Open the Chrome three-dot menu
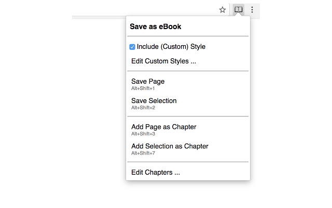This screenshot has width=332, height=208. [x=252, y=9]
